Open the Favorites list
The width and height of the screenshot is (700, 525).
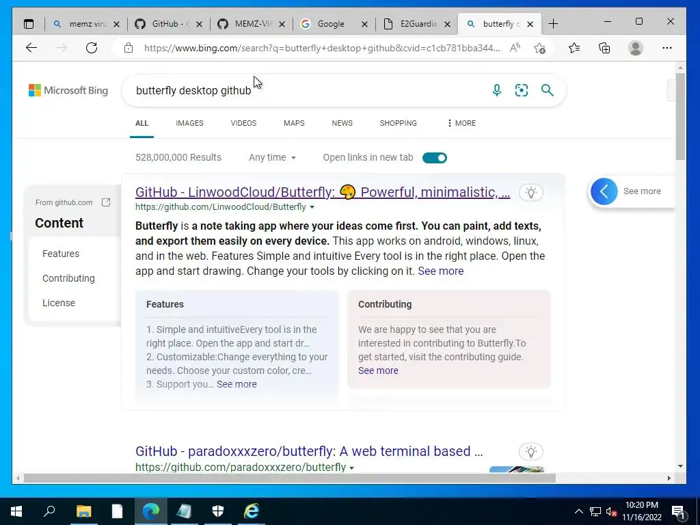click(x=574, y=48)
